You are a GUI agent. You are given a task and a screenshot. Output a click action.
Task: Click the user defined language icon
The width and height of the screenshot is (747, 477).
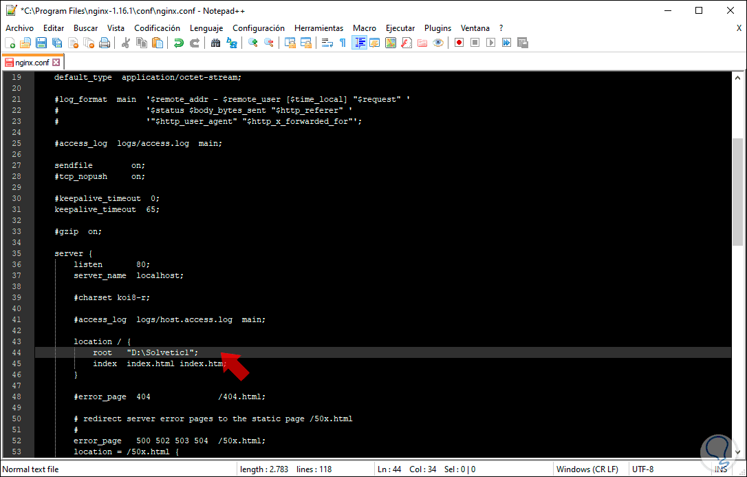pyautogui.click(x=375, y=43)
